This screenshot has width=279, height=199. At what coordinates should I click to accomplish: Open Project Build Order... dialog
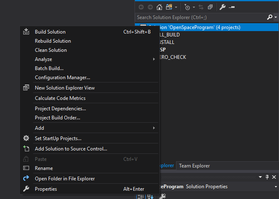pyautogui.click(x=90, y=118)
